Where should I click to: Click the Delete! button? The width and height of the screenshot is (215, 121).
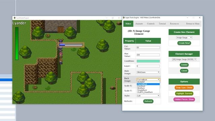(184, 65)
